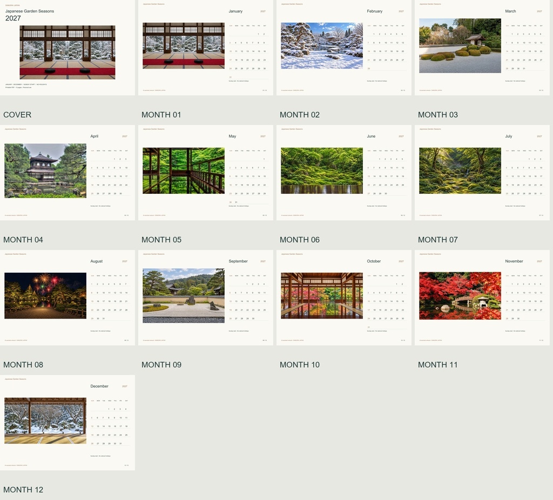Click the 'MONTH 09' label
Image resolution: width=553 pixels, height=500 pixels.
click(x=161, y=364)
